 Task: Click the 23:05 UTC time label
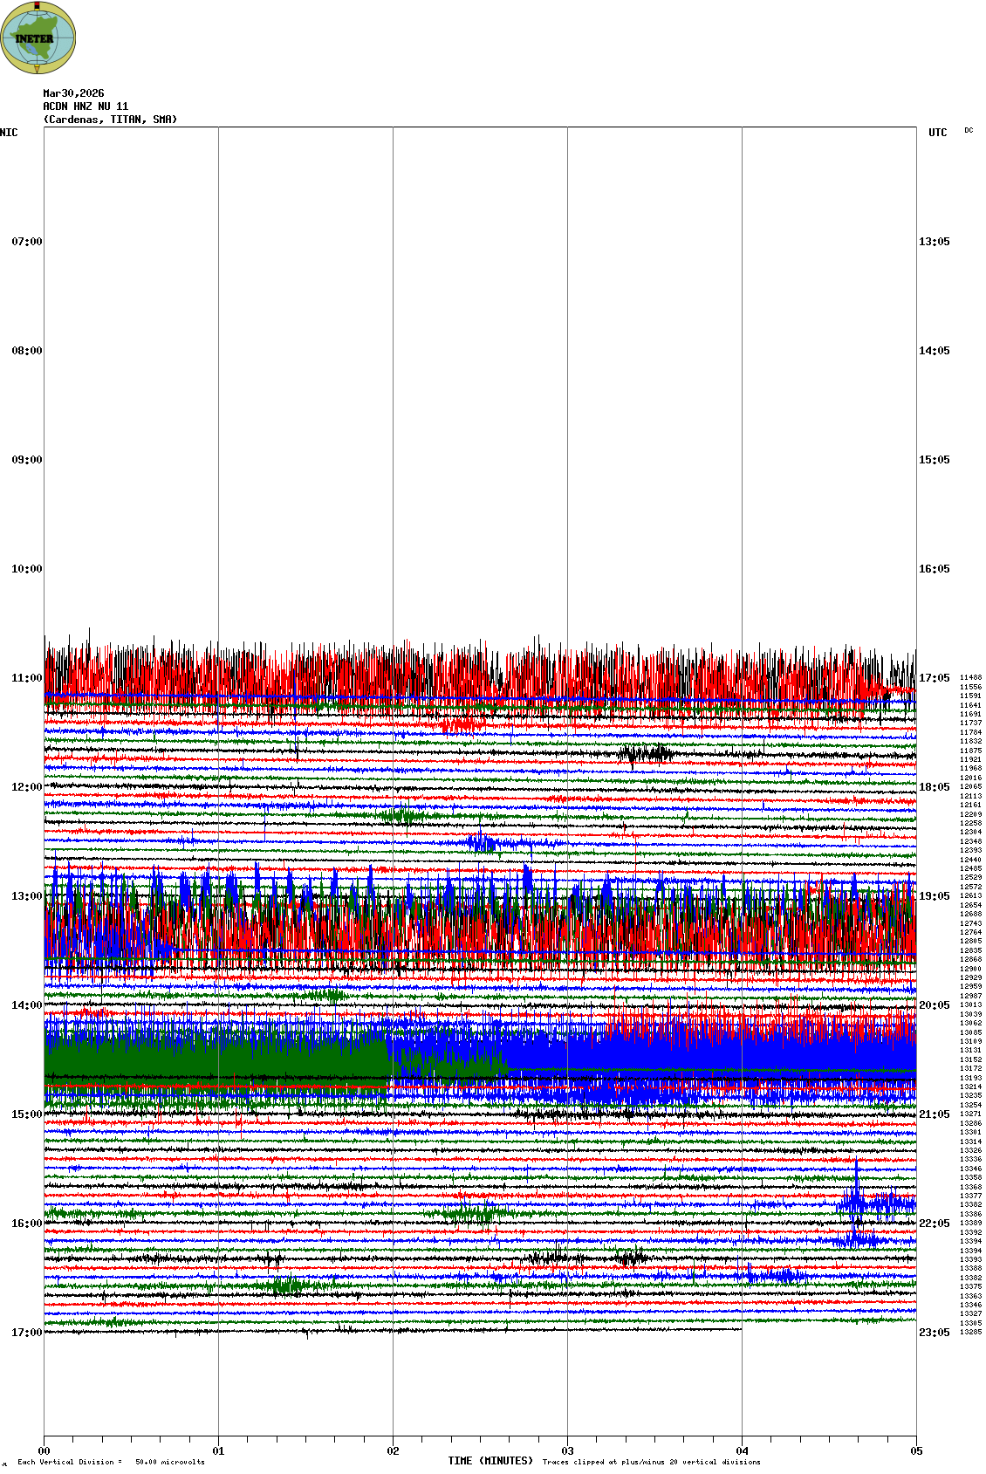pyautogui.click(x=934, y=1333)
